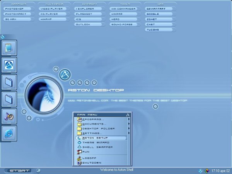This screenshot has width=232, height=174.
Task: Open DeviantArt web link
Action: pyautogui.click(x=159, y=9)
